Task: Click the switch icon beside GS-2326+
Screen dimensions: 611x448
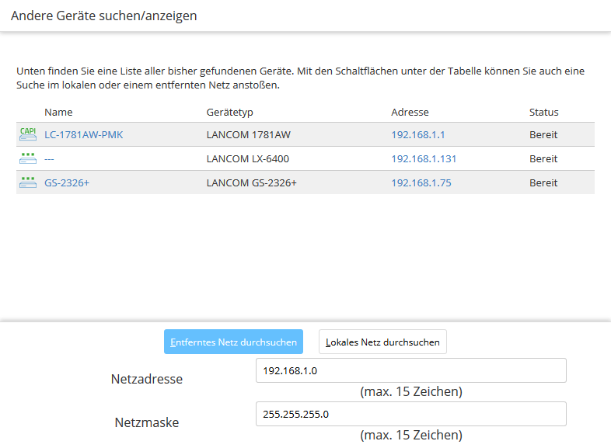Action: tap(28, 182)
